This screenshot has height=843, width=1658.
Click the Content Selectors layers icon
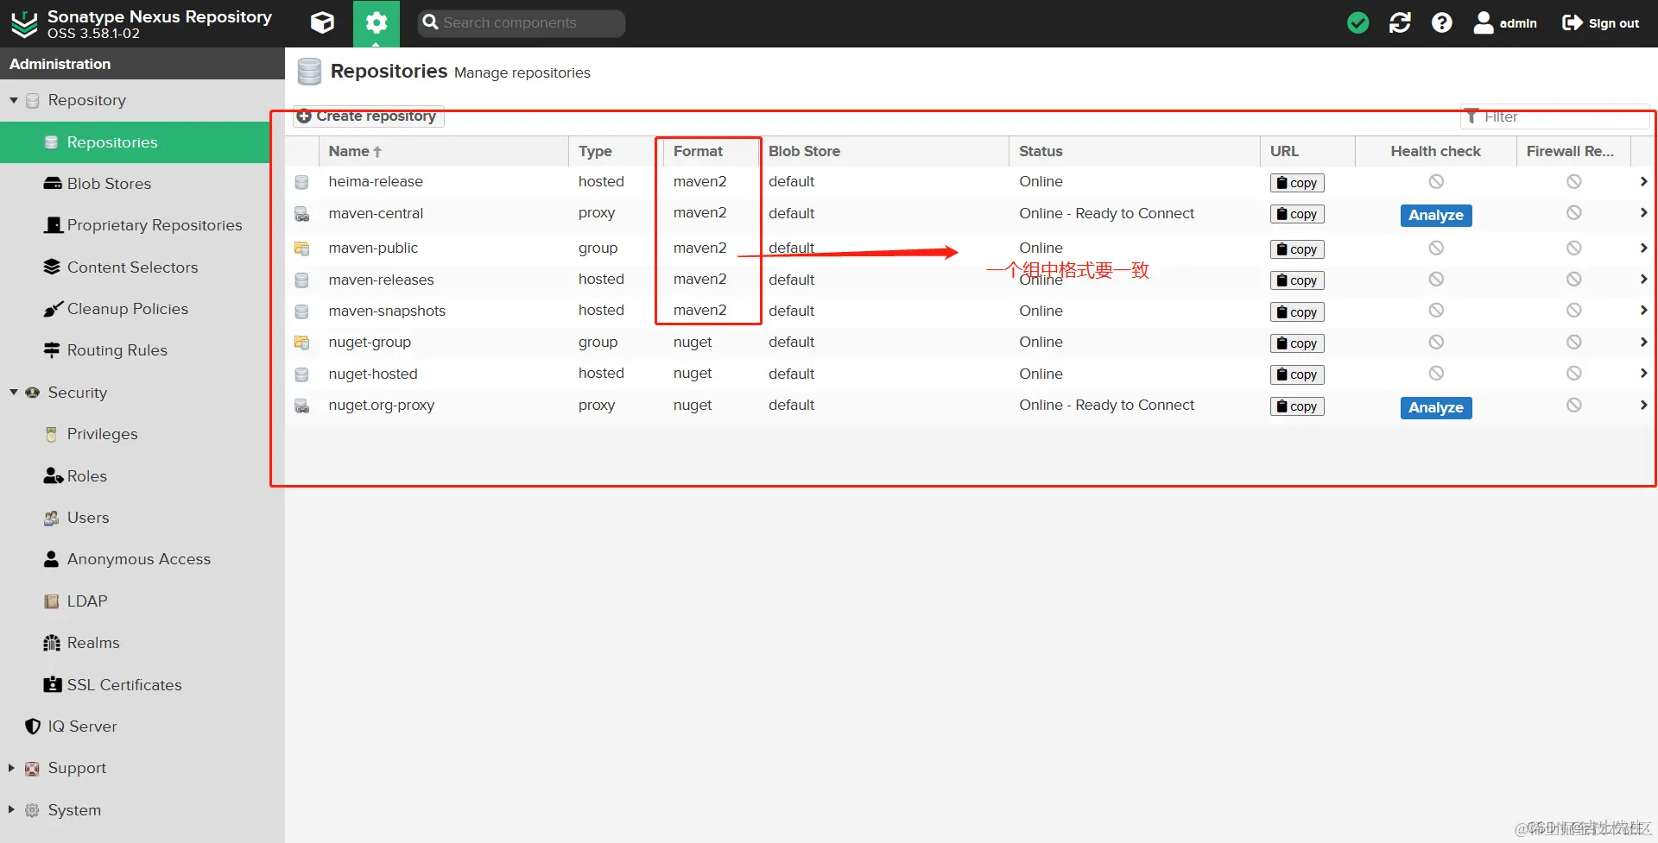click(x=52, y=267)
